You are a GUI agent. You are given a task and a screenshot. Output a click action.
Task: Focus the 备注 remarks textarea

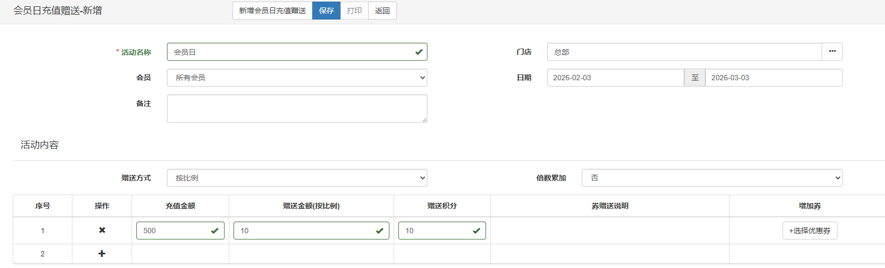pyautogui.click(x=297, y=109)
